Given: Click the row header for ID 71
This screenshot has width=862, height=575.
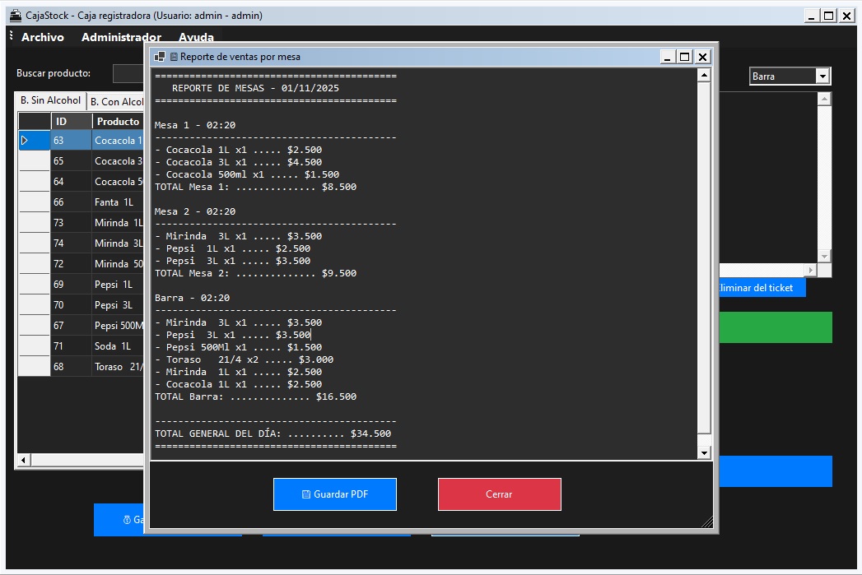Looking at the screenshot, I should (34, 346).
